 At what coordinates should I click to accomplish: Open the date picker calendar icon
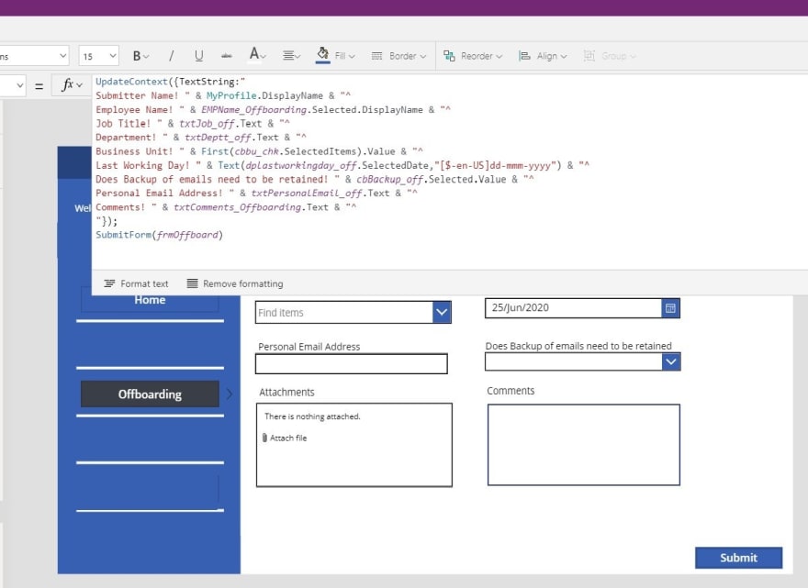pyautogui.click(x=670, y=308)
